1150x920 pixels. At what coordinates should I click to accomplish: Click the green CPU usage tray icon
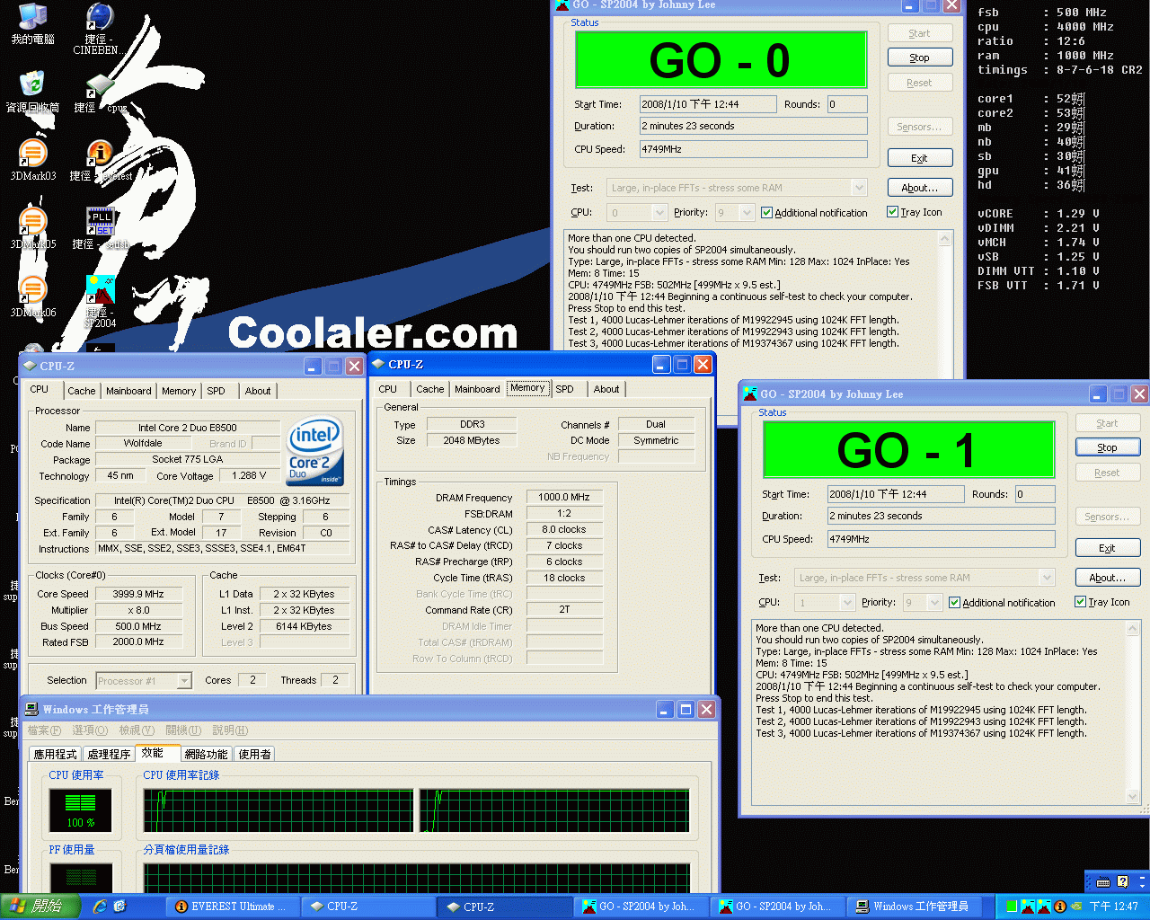pos(1013,907)
